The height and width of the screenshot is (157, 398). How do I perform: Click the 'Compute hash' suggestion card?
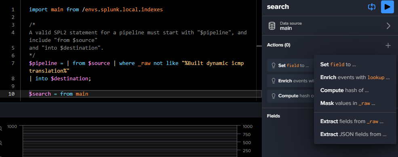291,96
